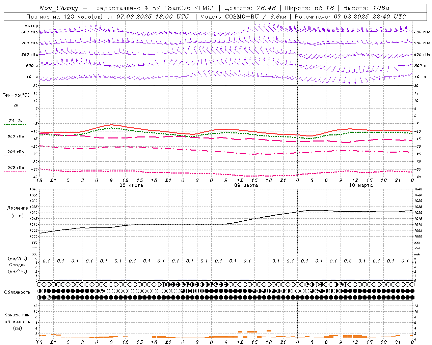Click the 700 гПа temperature legend entry
The height and width of the screenshot is (345, 432).
[x=16, y=152]
